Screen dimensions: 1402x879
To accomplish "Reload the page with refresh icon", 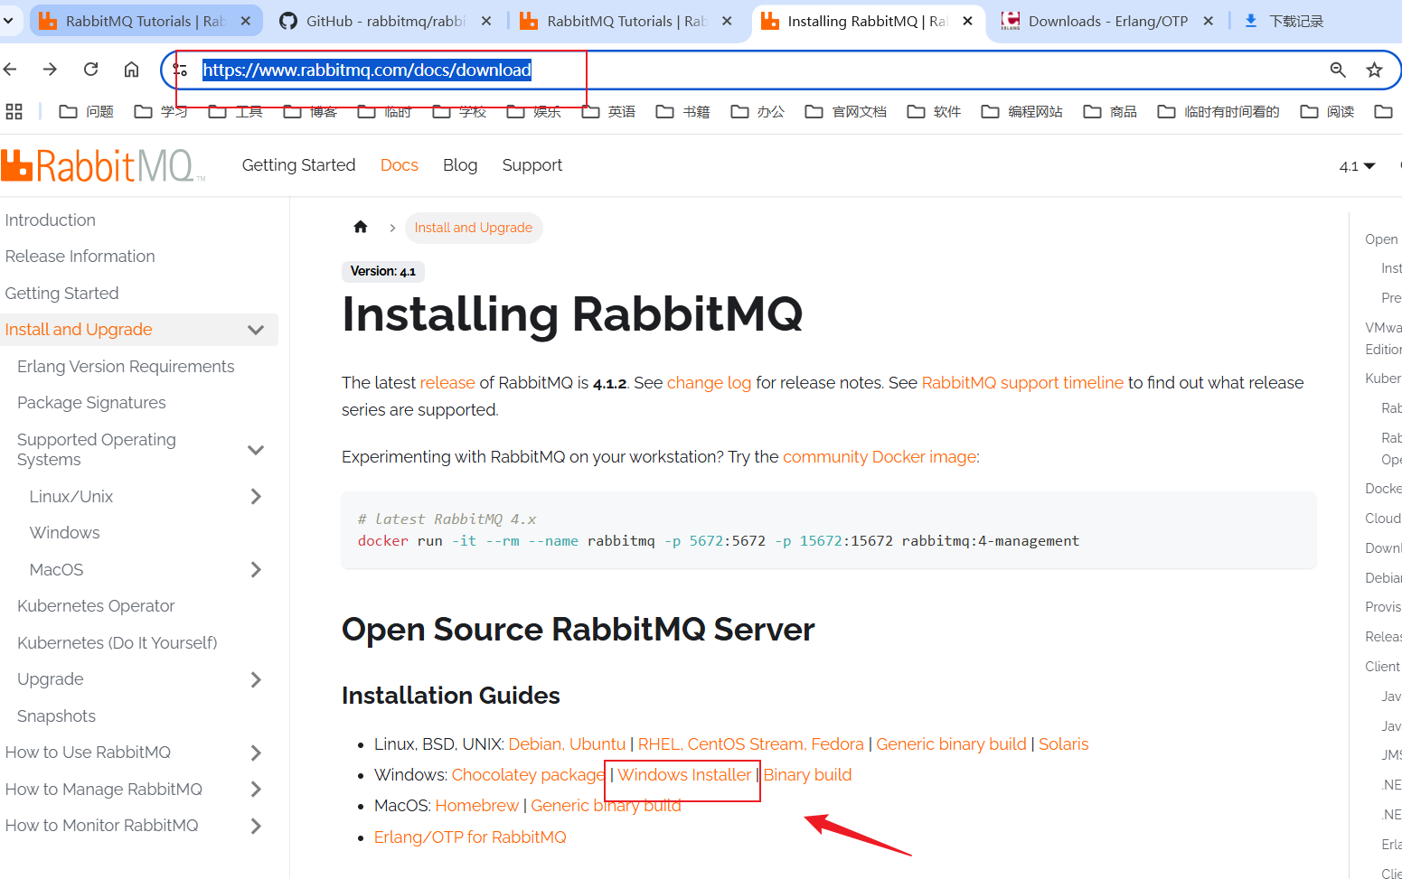I will [90, 70].
